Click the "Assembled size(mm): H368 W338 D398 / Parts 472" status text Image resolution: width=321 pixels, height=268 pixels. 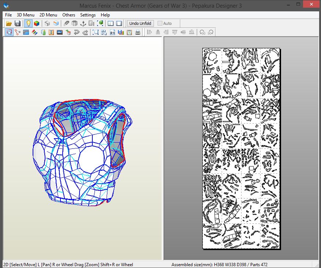click(x=219, y=265)
